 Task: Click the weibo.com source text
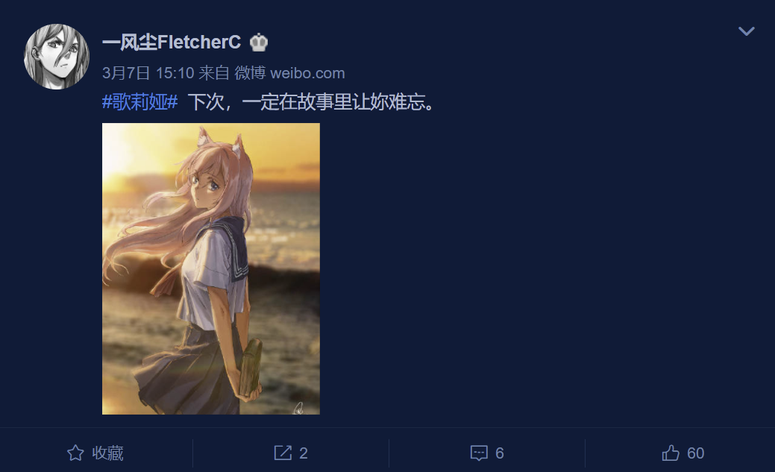pyautogui.click(x=307, y=73)
